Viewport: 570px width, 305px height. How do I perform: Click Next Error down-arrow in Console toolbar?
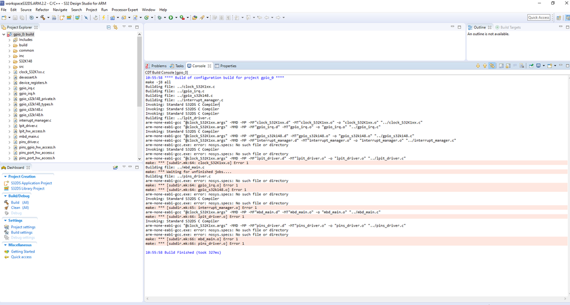(478, 65)
